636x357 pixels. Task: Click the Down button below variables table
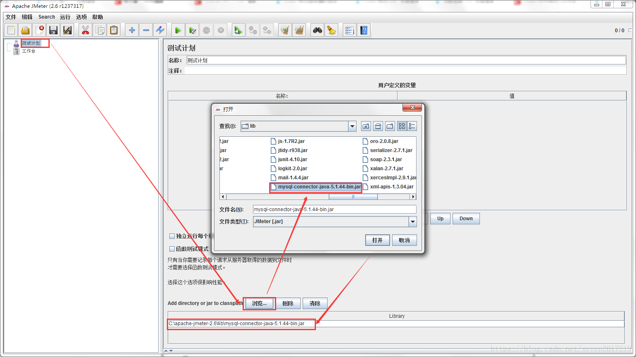[x=466, y=219]
